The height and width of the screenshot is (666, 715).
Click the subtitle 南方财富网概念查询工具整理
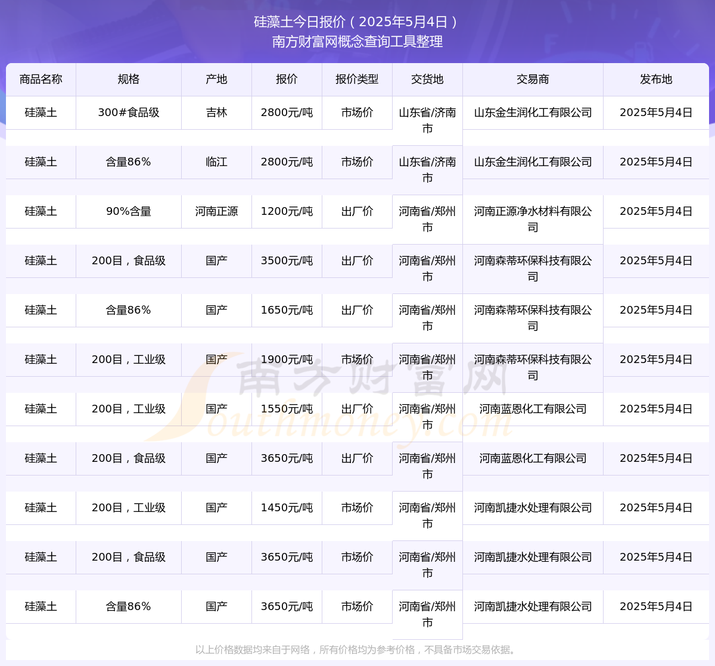click(357, 42)
